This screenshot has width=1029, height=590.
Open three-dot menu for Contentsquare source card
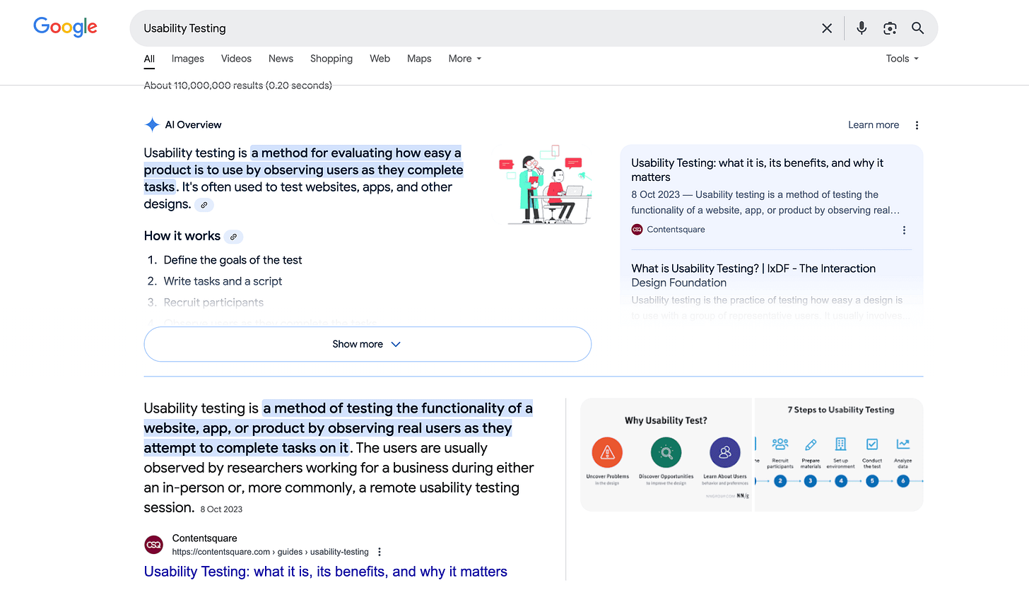coord(904,230)
